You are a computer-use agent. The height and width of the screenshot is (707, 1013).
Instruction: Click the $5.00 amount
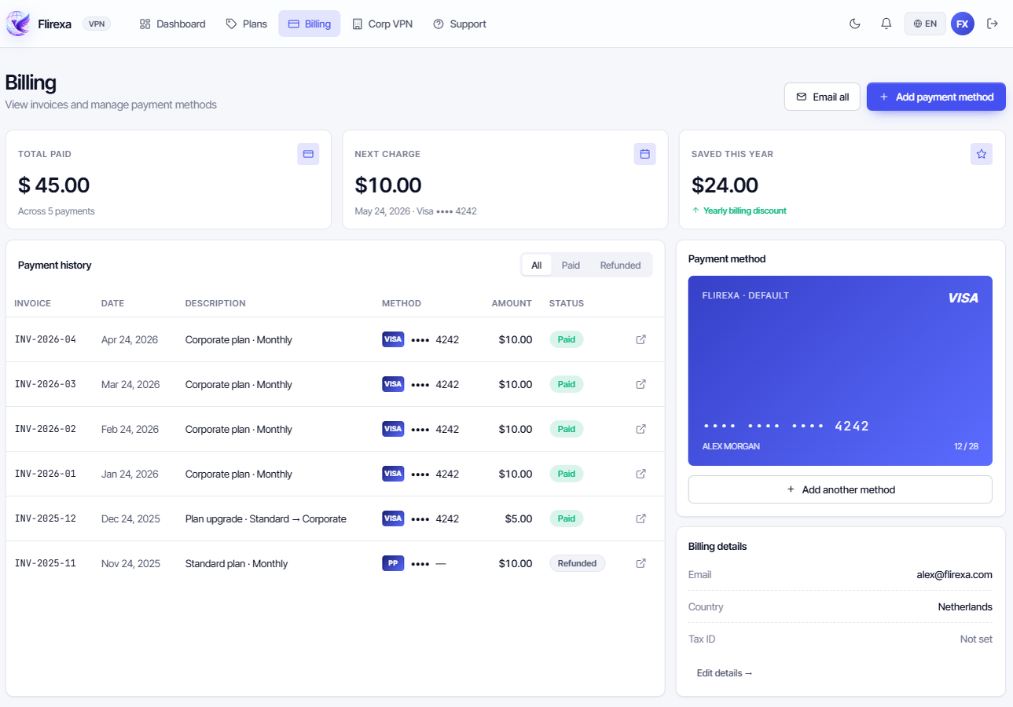point(519,518)
